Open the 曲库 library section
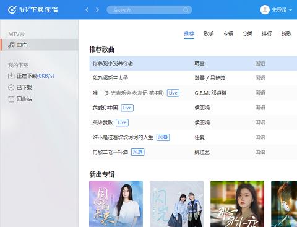Image resolution: width=297 pixels, height=227 pixels. 39,45
